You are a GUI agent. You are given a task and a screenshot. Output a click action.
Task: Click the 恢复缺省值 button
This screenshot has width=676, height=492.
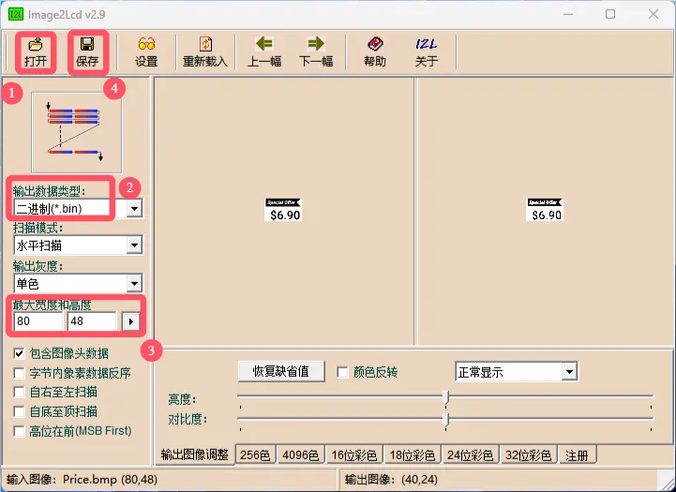[x=281, y=371]
